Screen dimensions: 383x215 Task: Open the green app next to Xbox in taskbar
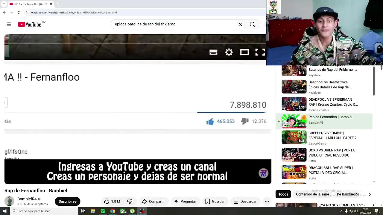click(132, 211)
